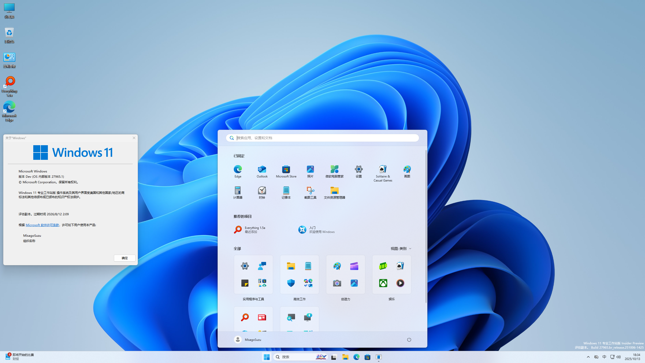Open the 照片 Photos app
This screenshot has width=645, height=363.
tap(310, 171)
